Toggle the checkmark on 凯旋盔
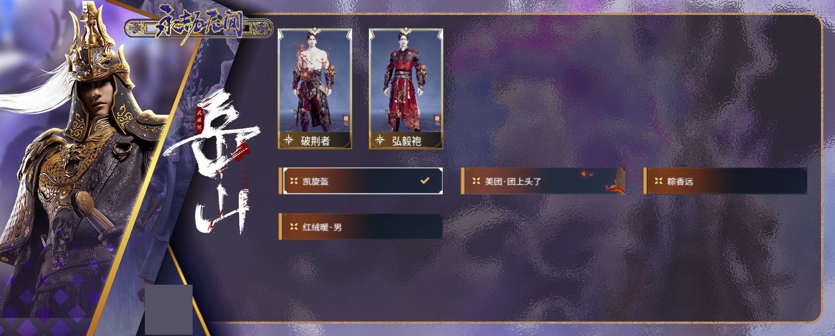Image resolution: width=835 pixels, height=336 pixels. 425,180
